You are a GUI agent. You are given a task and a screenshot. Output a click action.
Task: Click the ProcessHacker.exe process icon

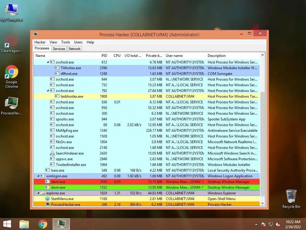(48, 204)
